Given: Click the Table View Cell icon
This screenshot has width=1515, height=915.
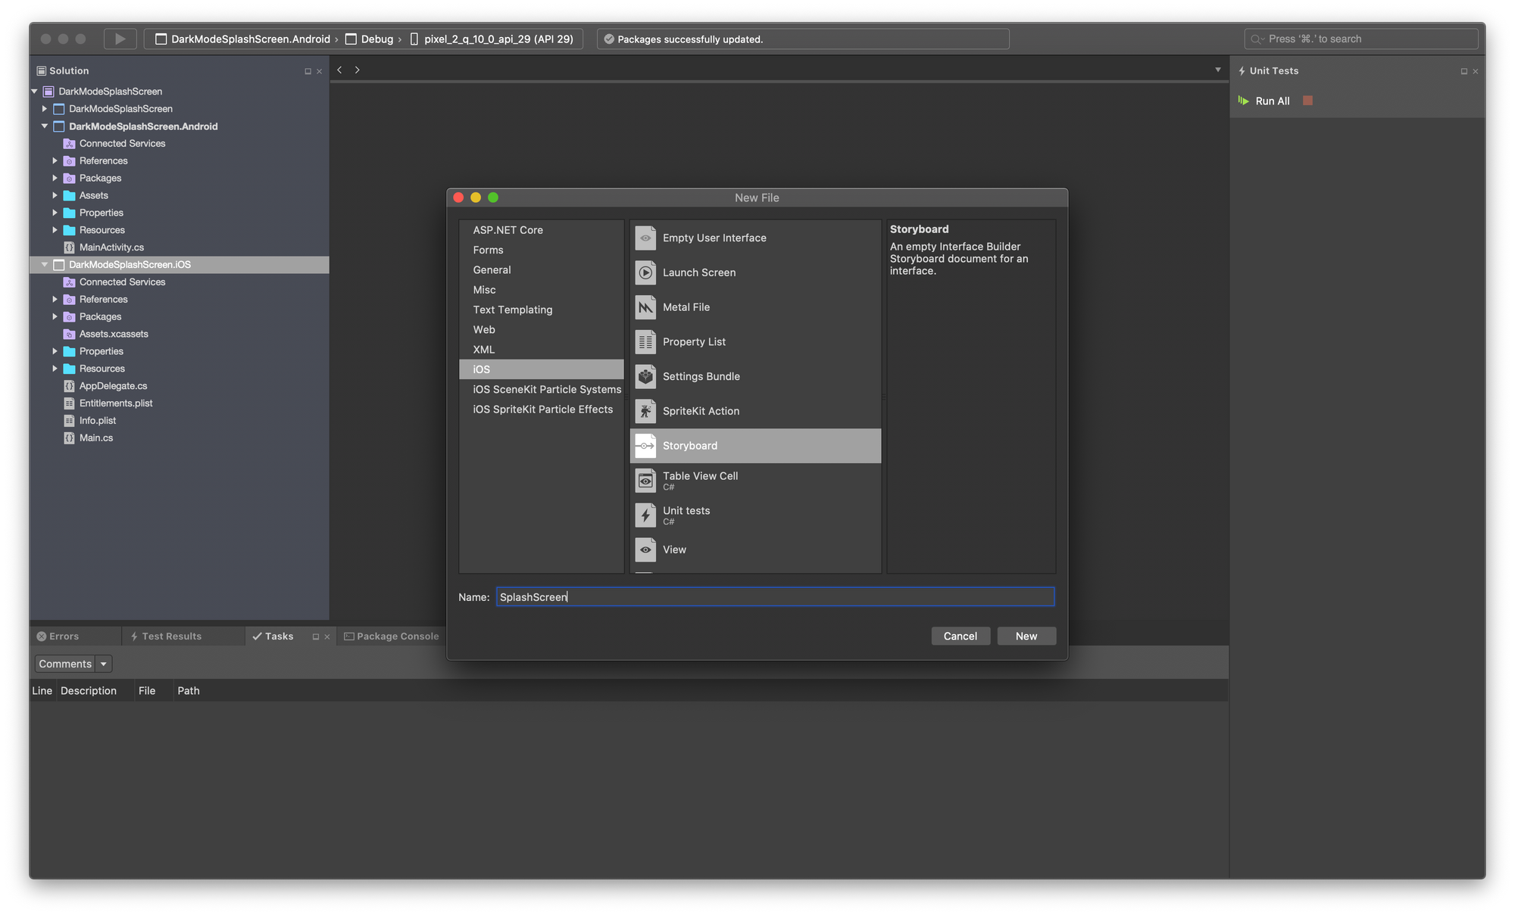Looking at the screenshot, I should tap(645, 481).
